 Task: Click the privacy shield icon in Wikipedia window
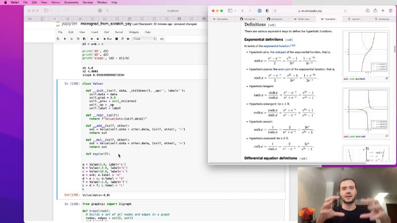pyautogui.click(x=267, y=10)
